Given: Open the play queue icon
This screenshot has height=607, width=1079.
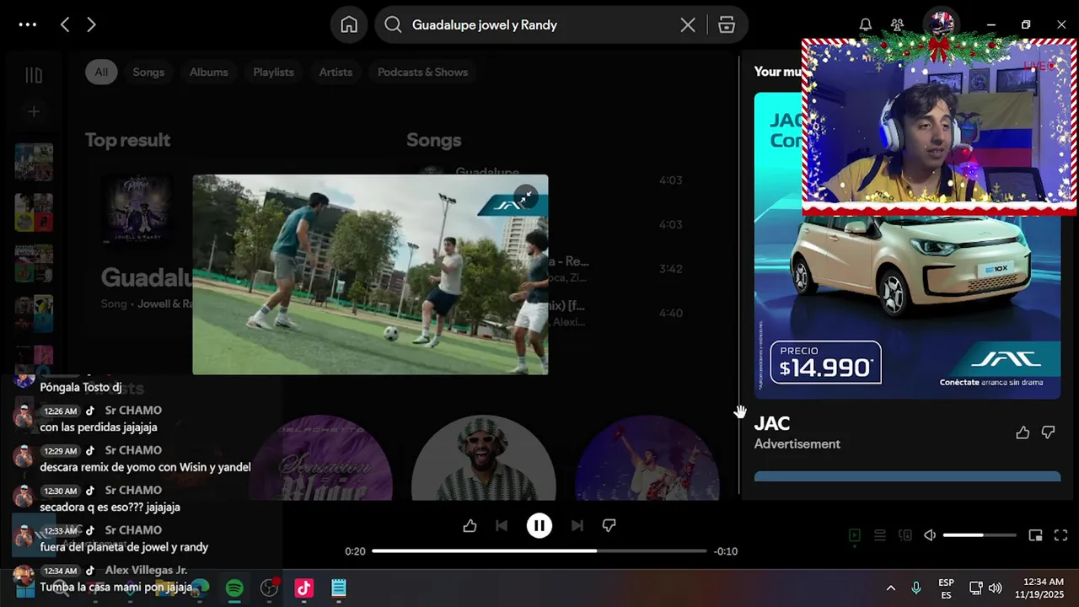Looking at the screenshot, I should click(879, 535).
